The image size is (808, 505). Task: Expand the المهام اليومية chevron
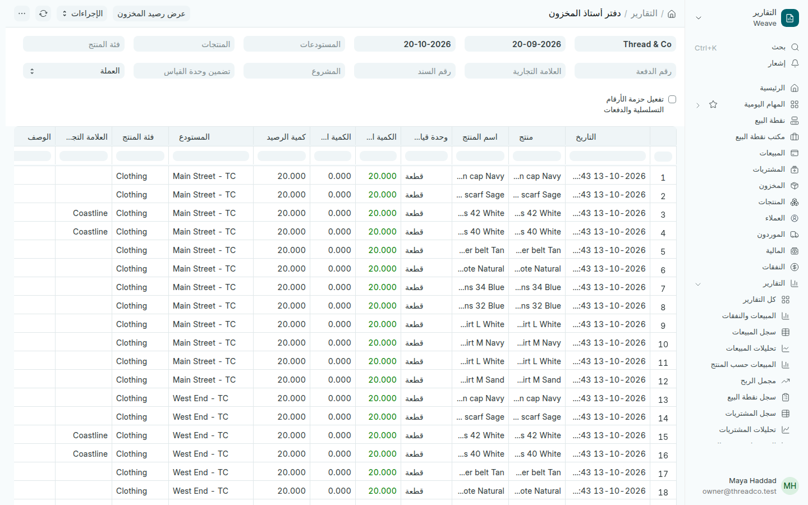[x=697, y=105]
